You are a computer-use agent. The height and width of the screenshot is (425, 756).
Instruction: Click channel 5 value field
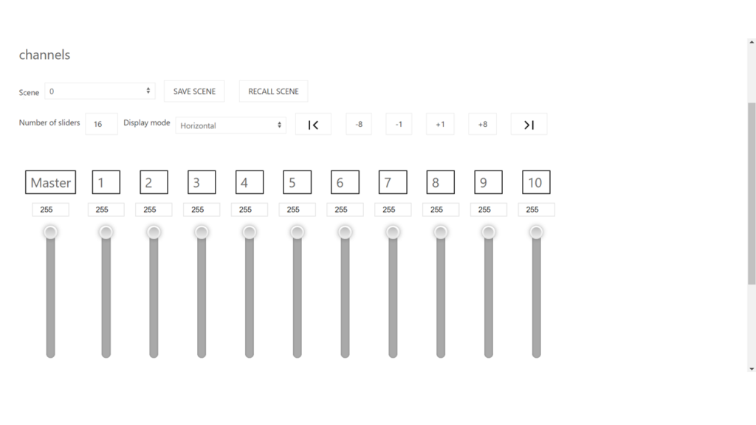(297, 210)
